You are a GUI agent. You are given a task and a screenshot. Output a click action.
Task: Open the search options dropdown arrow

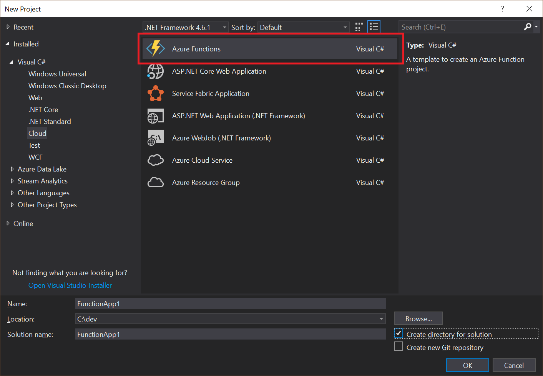pos(536,26)
